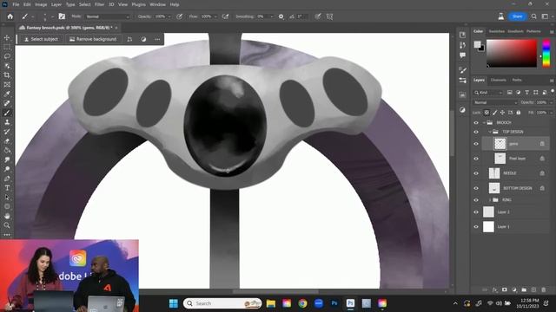Hide the BROOCH group
The height and width of the screenshot is (312, 556).
click(x=476, y=123)
